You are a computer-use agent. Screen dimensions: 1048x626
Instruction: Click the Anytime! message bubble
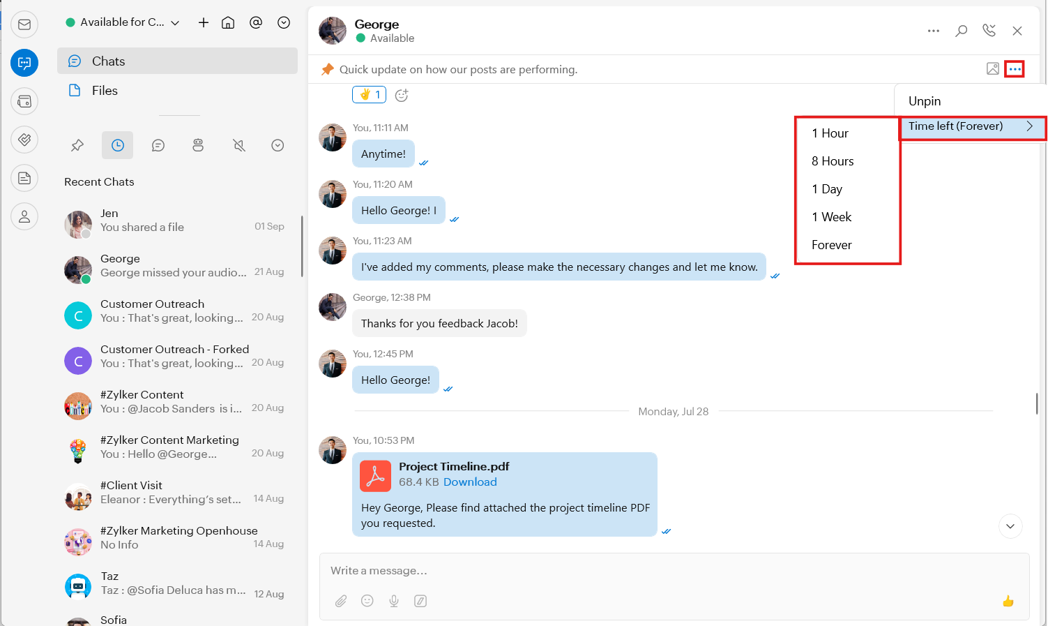(x=383, y=154)
